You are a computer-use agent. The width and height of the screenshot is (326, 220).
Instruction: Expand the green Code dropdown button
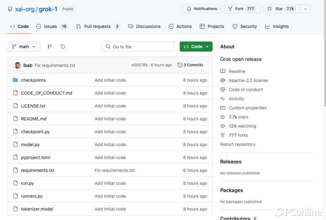196,47
